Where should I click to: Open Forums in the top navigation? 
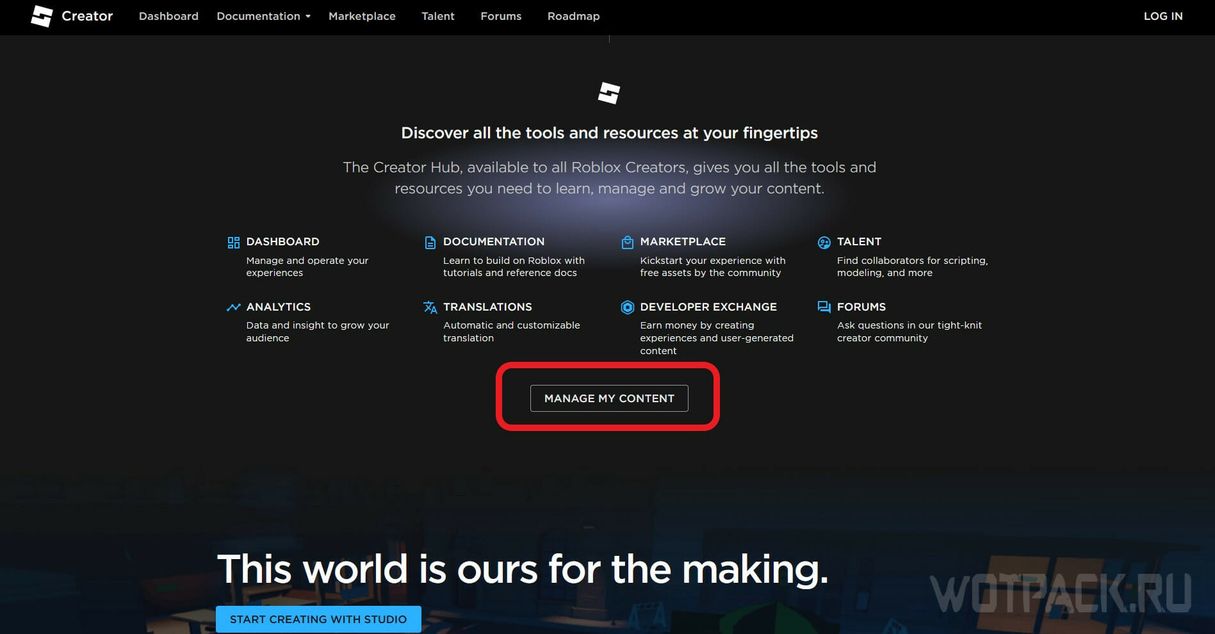(501, 16)
